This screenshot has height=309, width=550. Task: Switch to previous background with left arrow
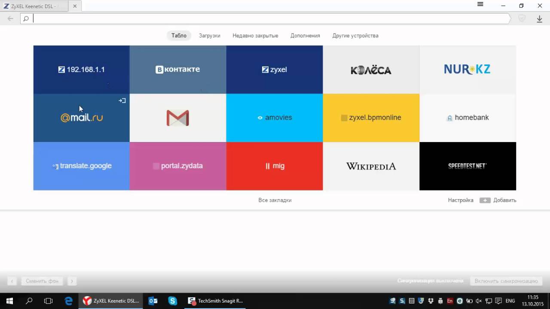12,281
